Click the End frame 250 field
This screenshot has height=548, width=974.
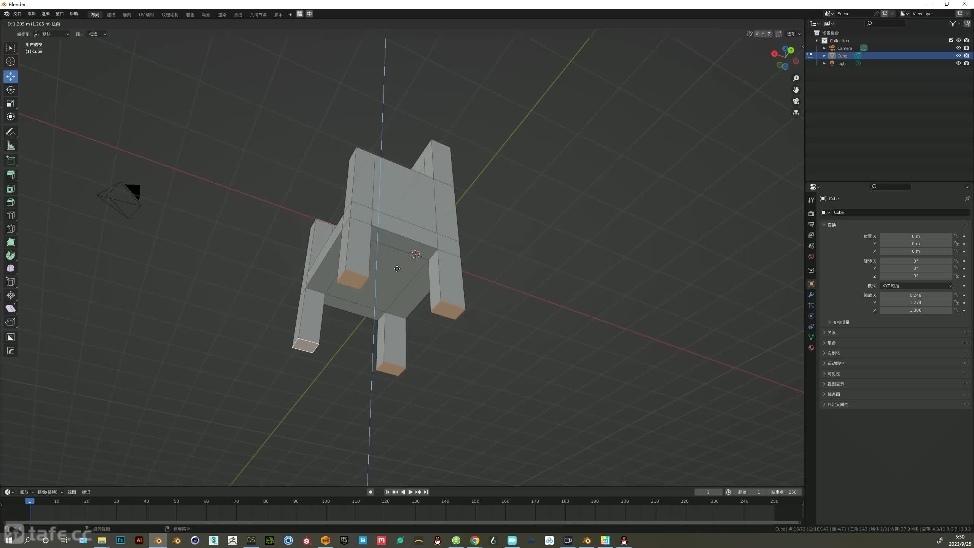[x=784, y=492]
